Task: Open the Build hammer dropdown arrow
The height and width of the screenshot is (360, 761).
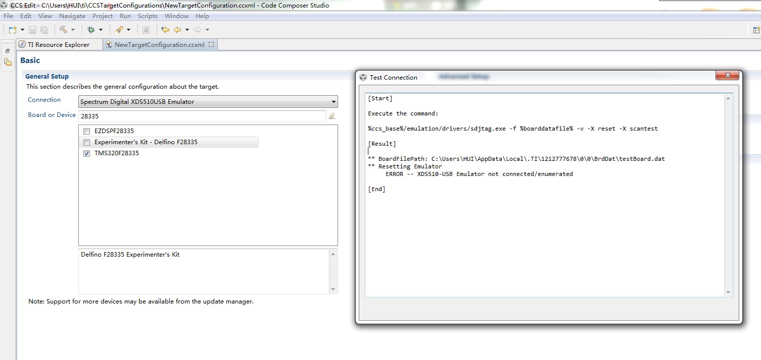Action: point(73,30)
